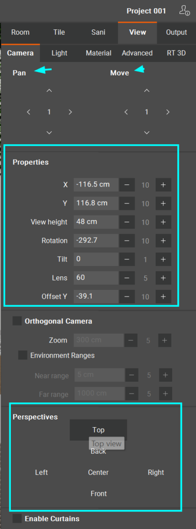
Task: Open the user account icon
Action: coord(184,10)
